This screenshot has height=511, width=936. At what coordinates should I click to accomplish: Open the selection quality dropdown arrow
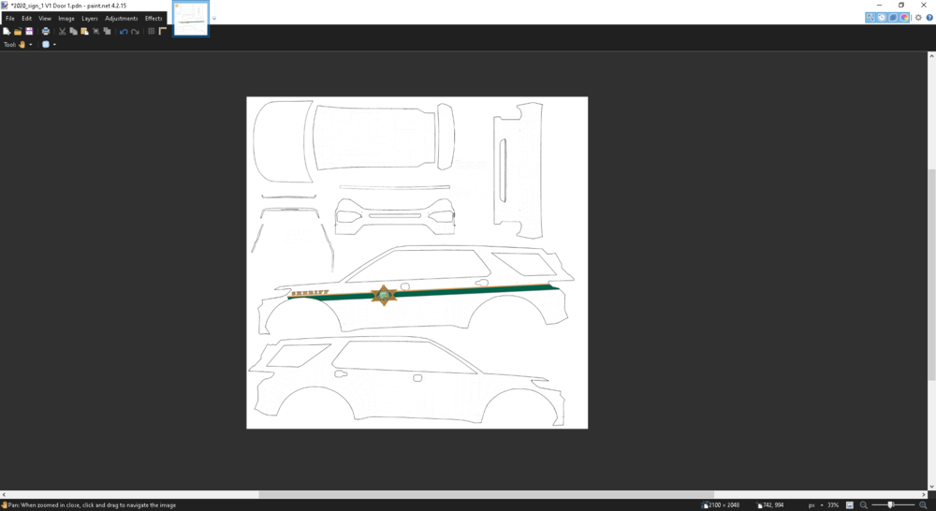click(x=54, y=44)
